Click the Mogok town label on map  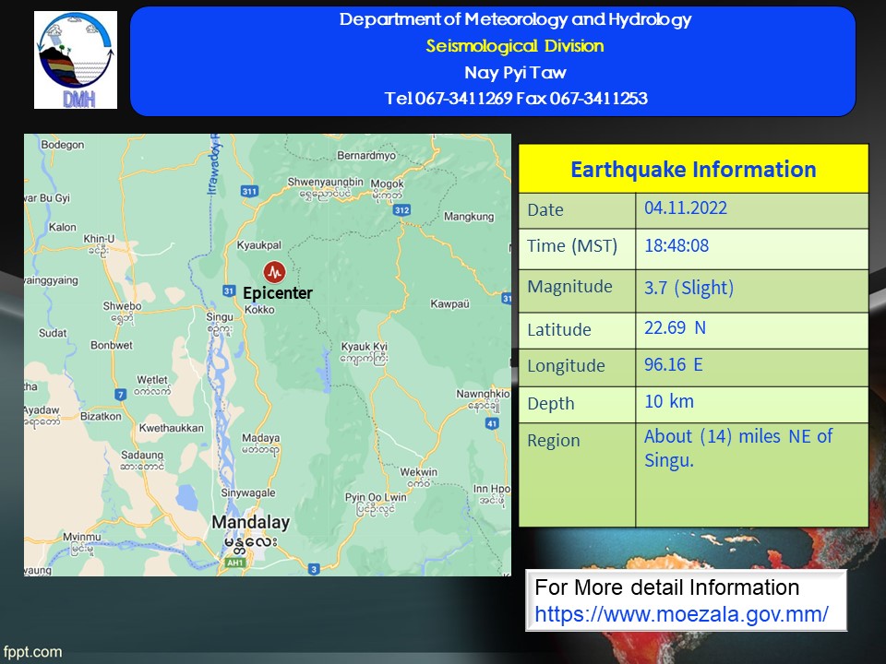(387, 184)
